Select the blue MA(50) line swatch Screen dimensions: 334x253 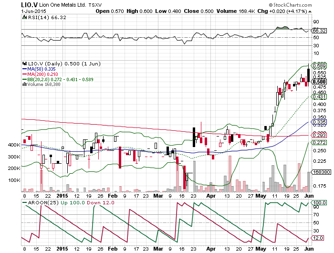24,69
